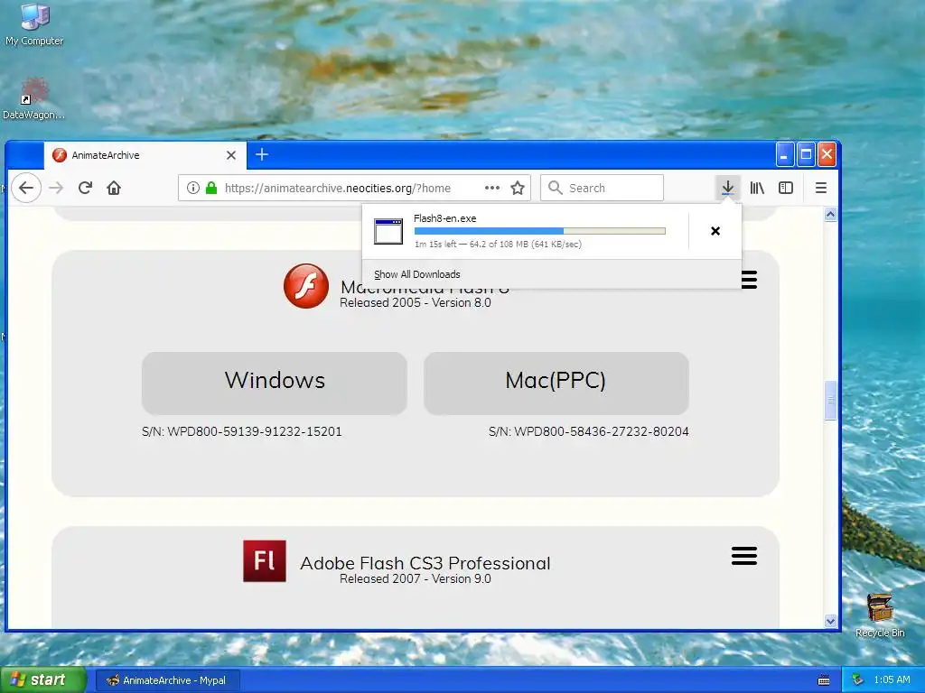Click scrollbar down arrow on page
Image resolution: width=925 pixels, height=693 pixels.
pyautogui.click(x=831, y=621)
